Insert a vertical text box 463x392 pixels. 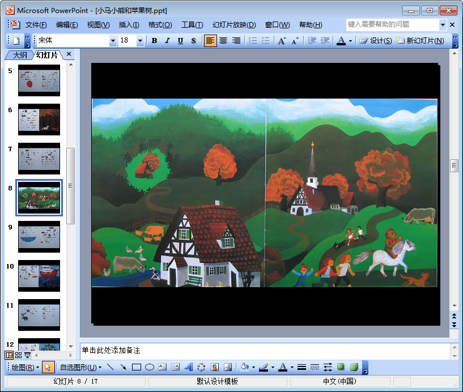[176, 367]
